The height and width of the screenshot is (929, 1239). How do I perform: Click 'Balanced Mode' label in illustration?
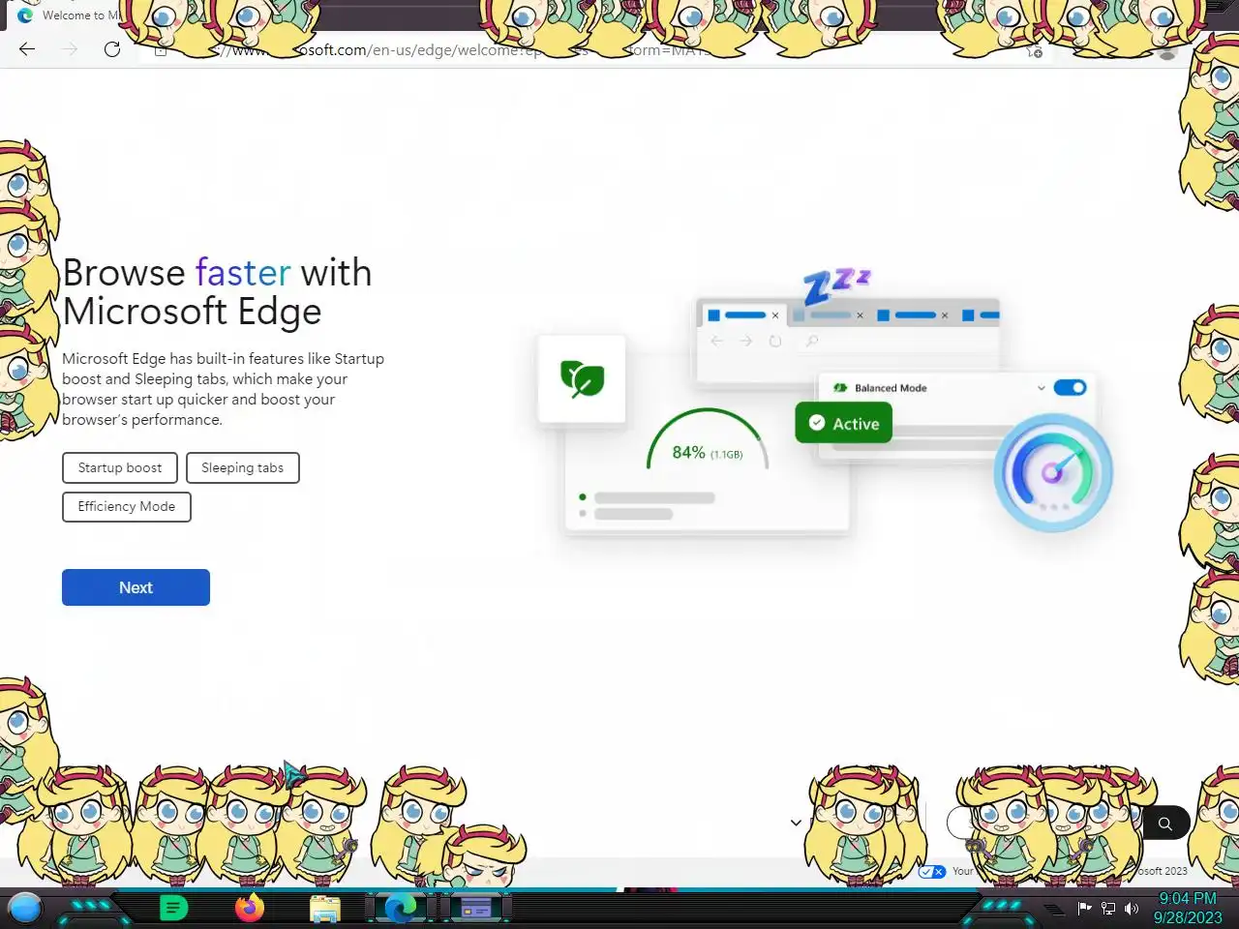891,388
